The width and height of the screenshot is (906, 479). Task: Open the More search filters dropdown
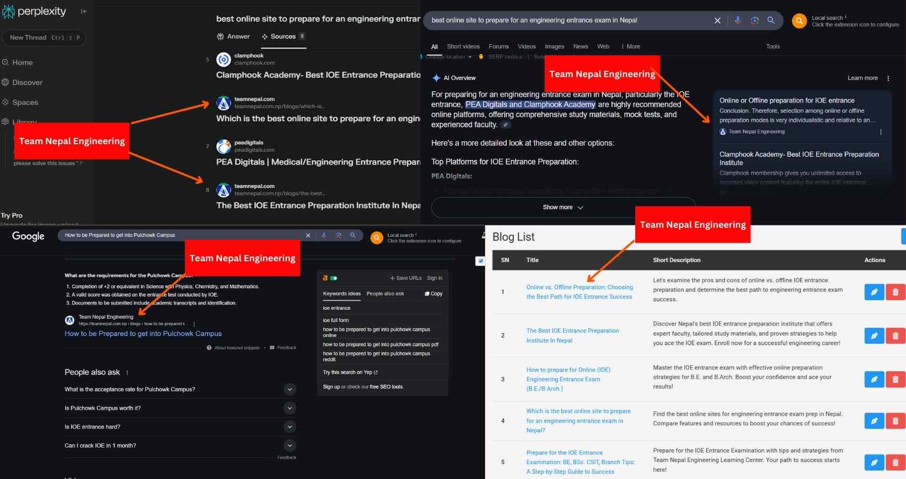[630, 47]
